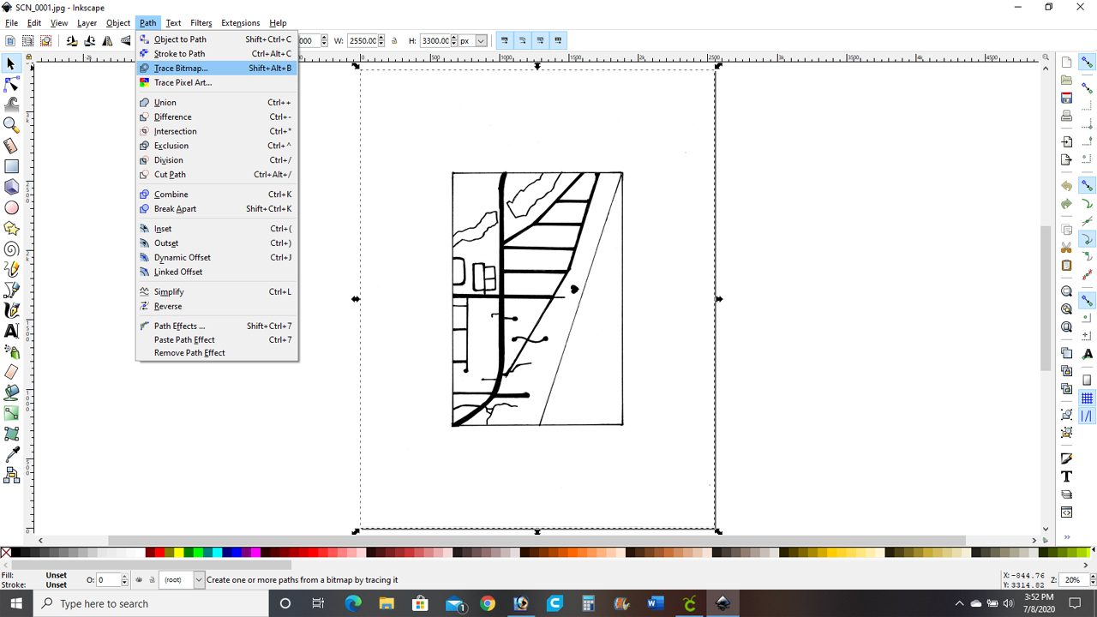Click the no-paint X swatch

point(7,553)
